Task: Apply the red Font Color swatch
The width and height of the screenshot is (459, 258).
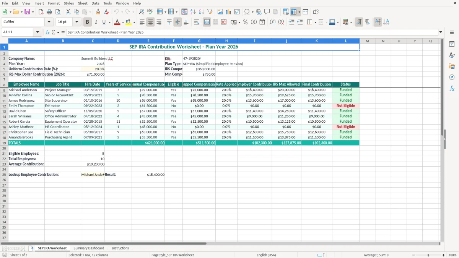Action: (x=117, y=22)
